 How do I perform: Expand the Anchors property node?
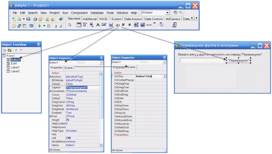tap(51, 77)
